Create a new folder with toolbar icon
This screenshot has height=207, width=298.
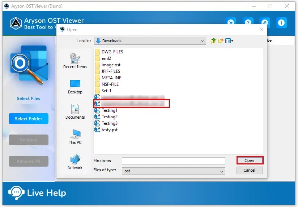pyautogui.click(x=221, y=41)
